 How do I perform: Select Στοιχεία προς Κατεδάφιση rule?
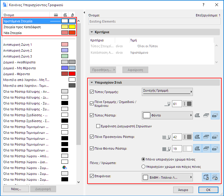coord(39,27)
